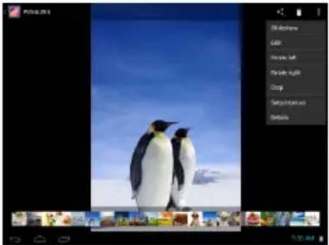Tap the Share icon in action bar

point(280,12)
